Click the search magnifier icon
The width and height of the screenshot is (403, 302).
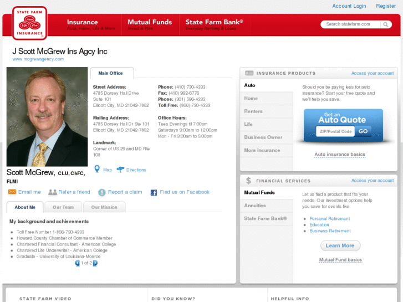(x=385, y=24)
